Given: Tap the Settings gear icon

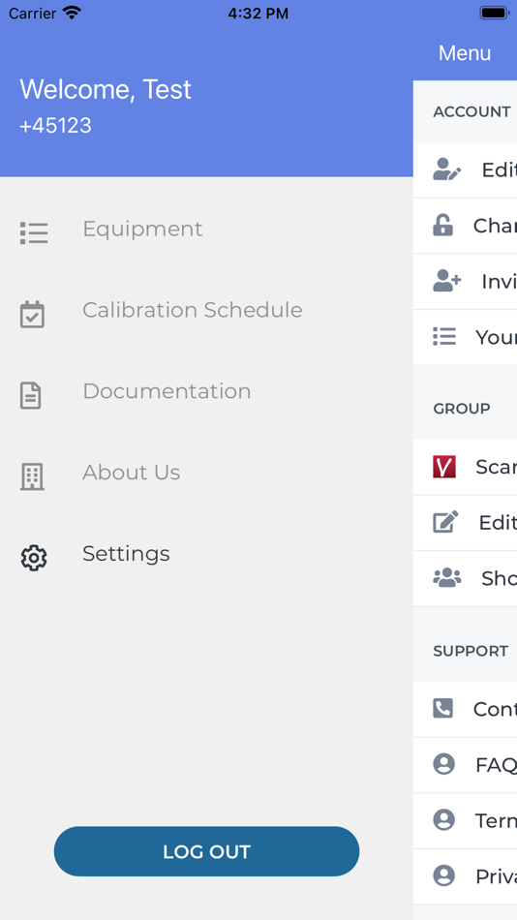Looking at the screenshot, I should (x=34, y=558).
